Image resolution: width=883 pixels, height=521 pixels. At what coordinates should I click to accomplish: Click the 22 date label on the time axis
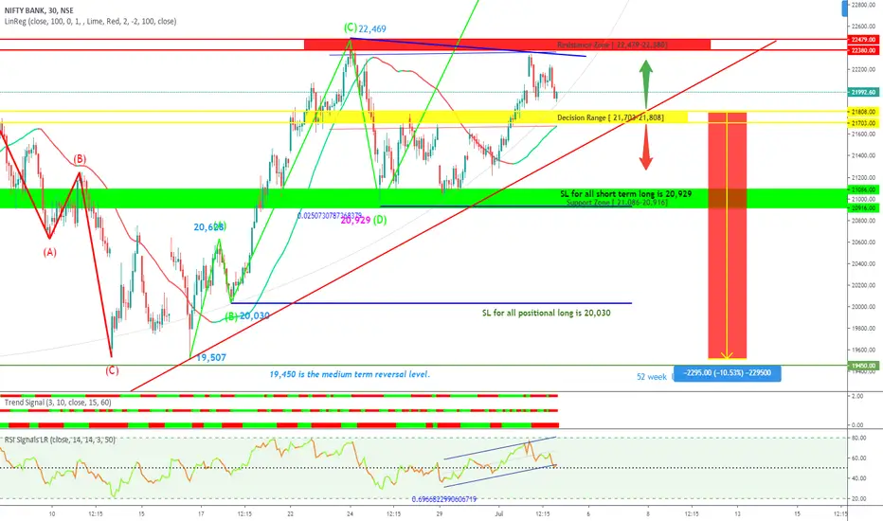pyautogui.click(x=290, y=513)
